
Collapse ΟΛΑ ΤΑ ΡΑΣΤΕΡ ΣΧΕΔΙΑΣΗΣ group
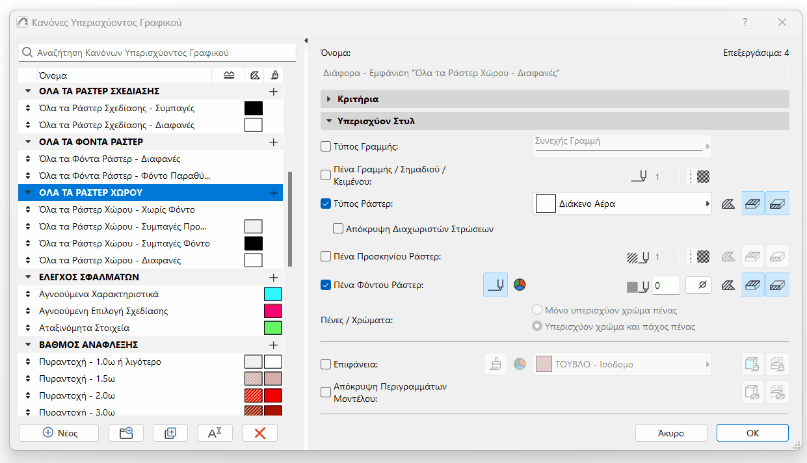pyautogui.click(x=28, y=92)
